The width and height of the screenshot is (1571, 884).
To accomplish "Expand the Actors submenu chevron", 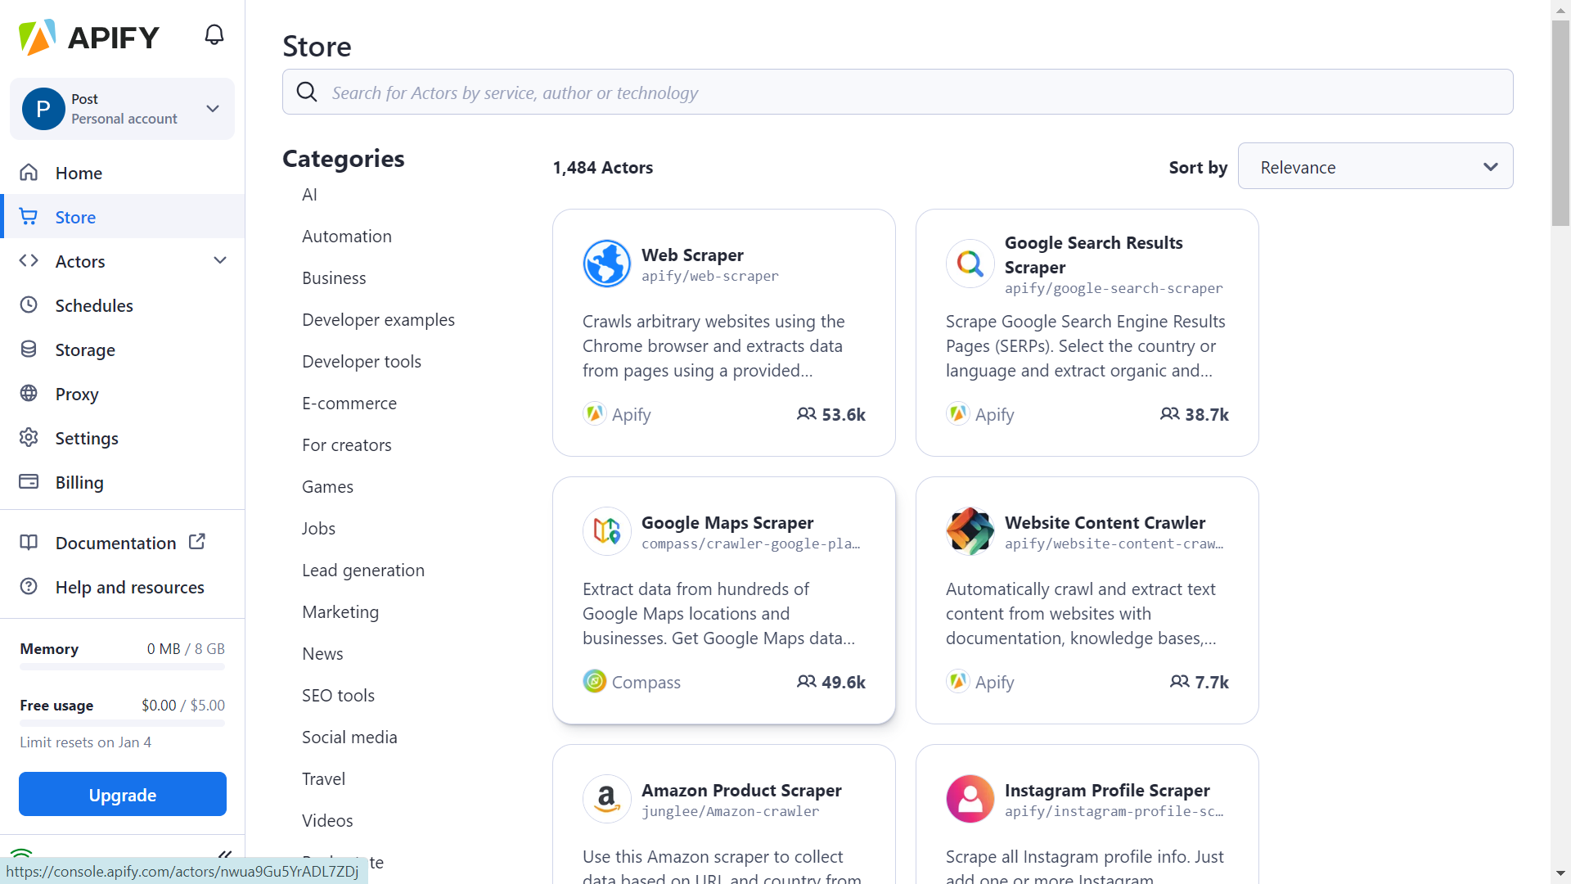I will pos(219,260).
